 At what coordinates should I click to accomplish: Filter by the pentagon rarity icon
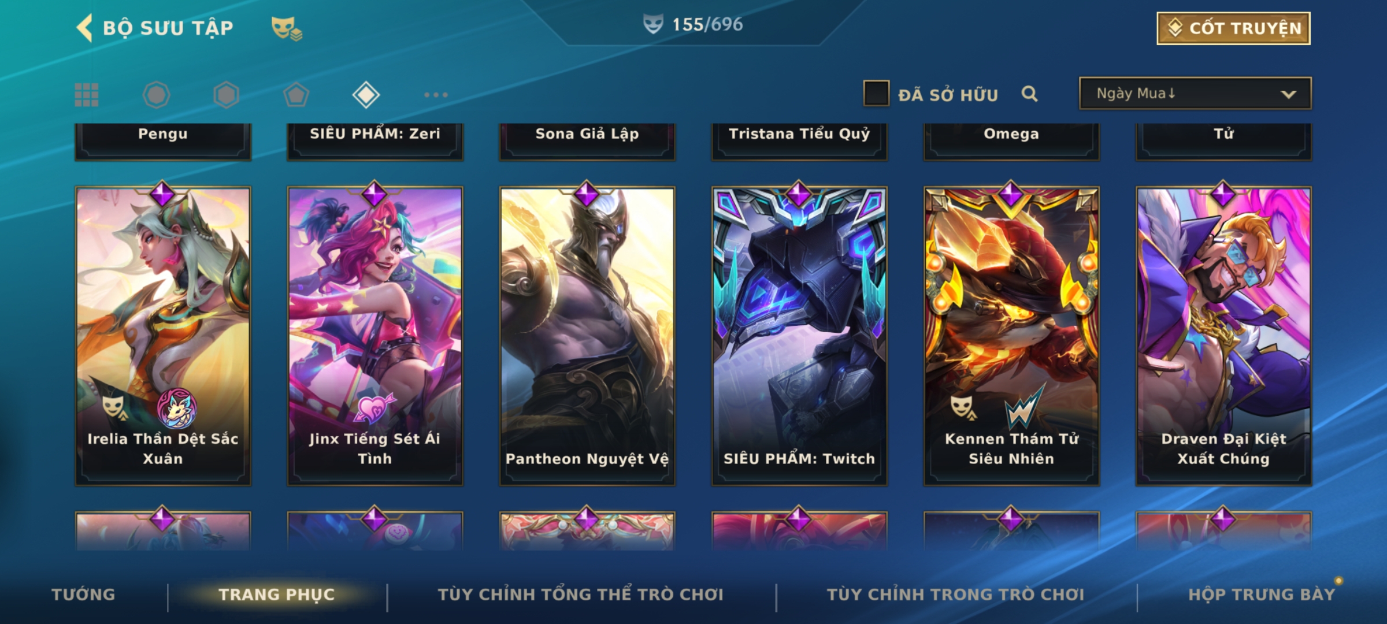tap(296, 95)
